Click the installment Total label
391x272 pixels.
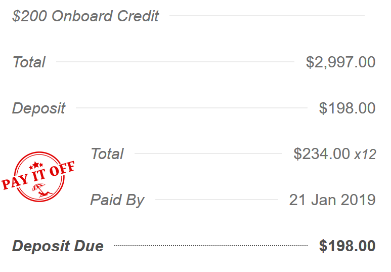point(107,153)
